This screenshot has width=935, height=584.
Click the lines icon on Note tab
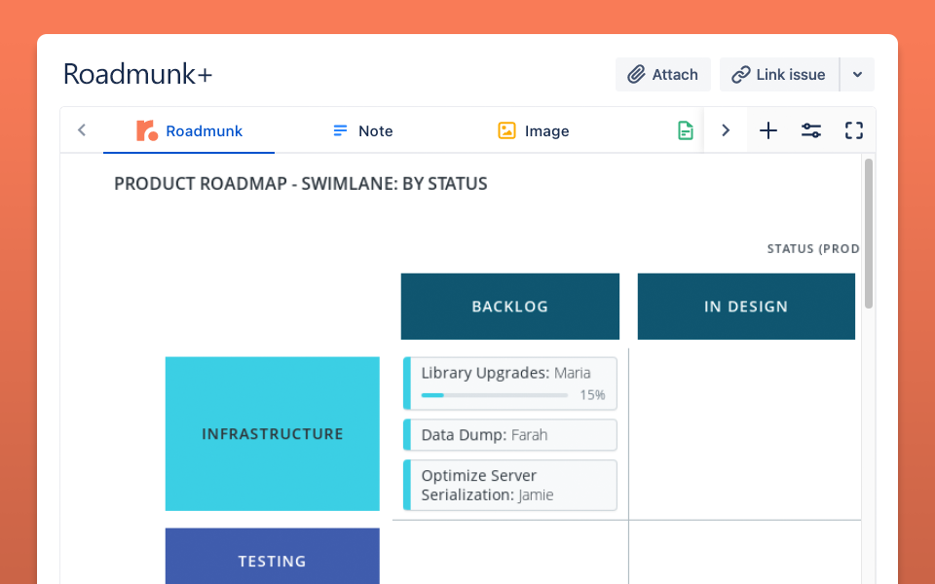340,130
